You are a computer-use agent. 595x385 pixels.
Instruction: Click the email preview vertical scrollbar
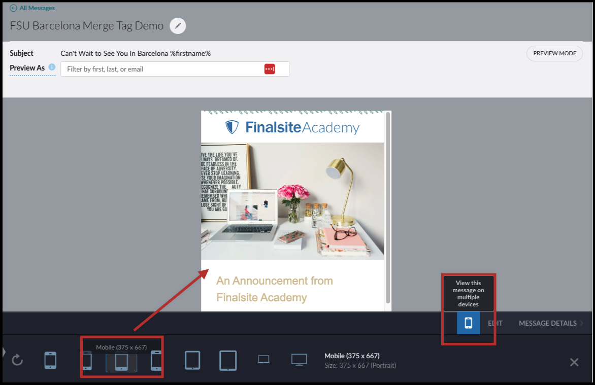(x=388, y=208)
